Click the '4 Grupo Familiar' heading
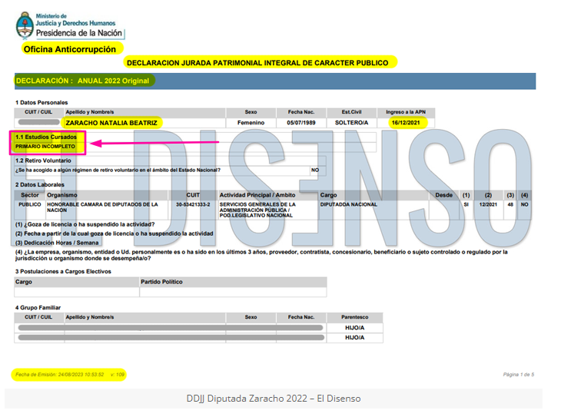 coord(38,307)
